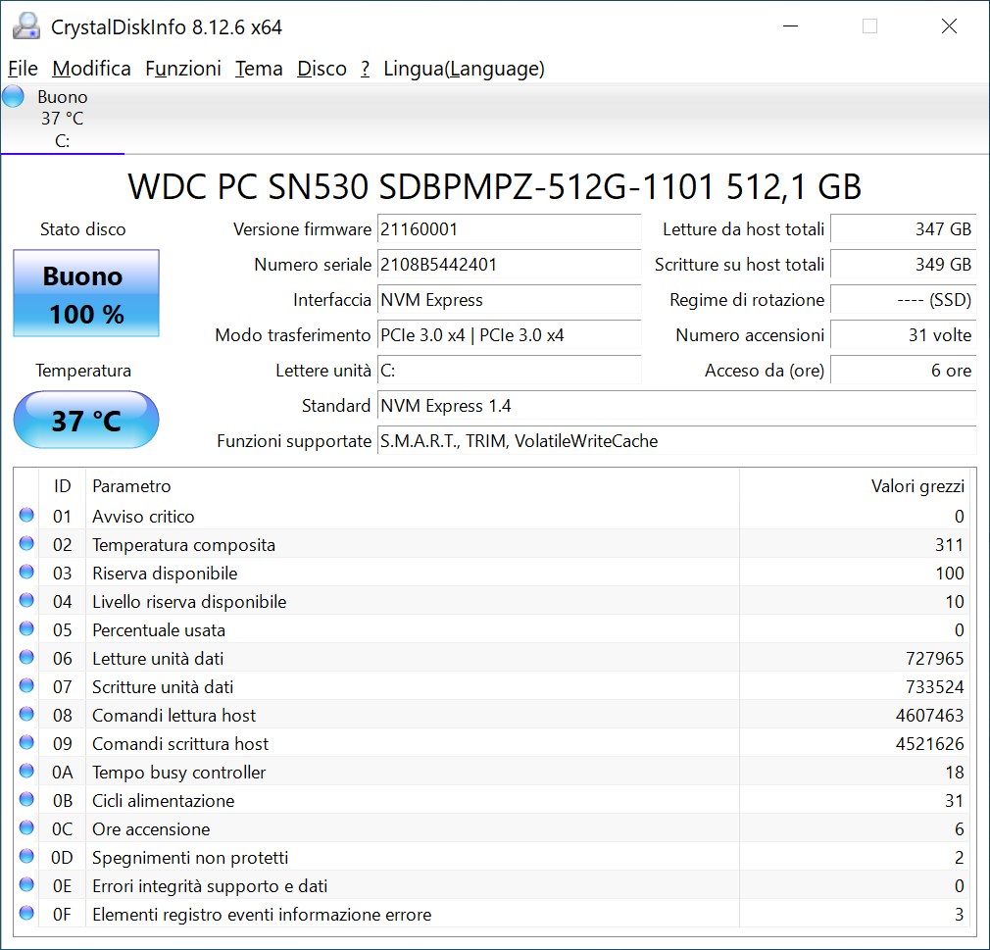Click the firmware version field 21160001
The width and height of the screenshot is (990, 950).
pyautogui.click(x=510, y=228)
